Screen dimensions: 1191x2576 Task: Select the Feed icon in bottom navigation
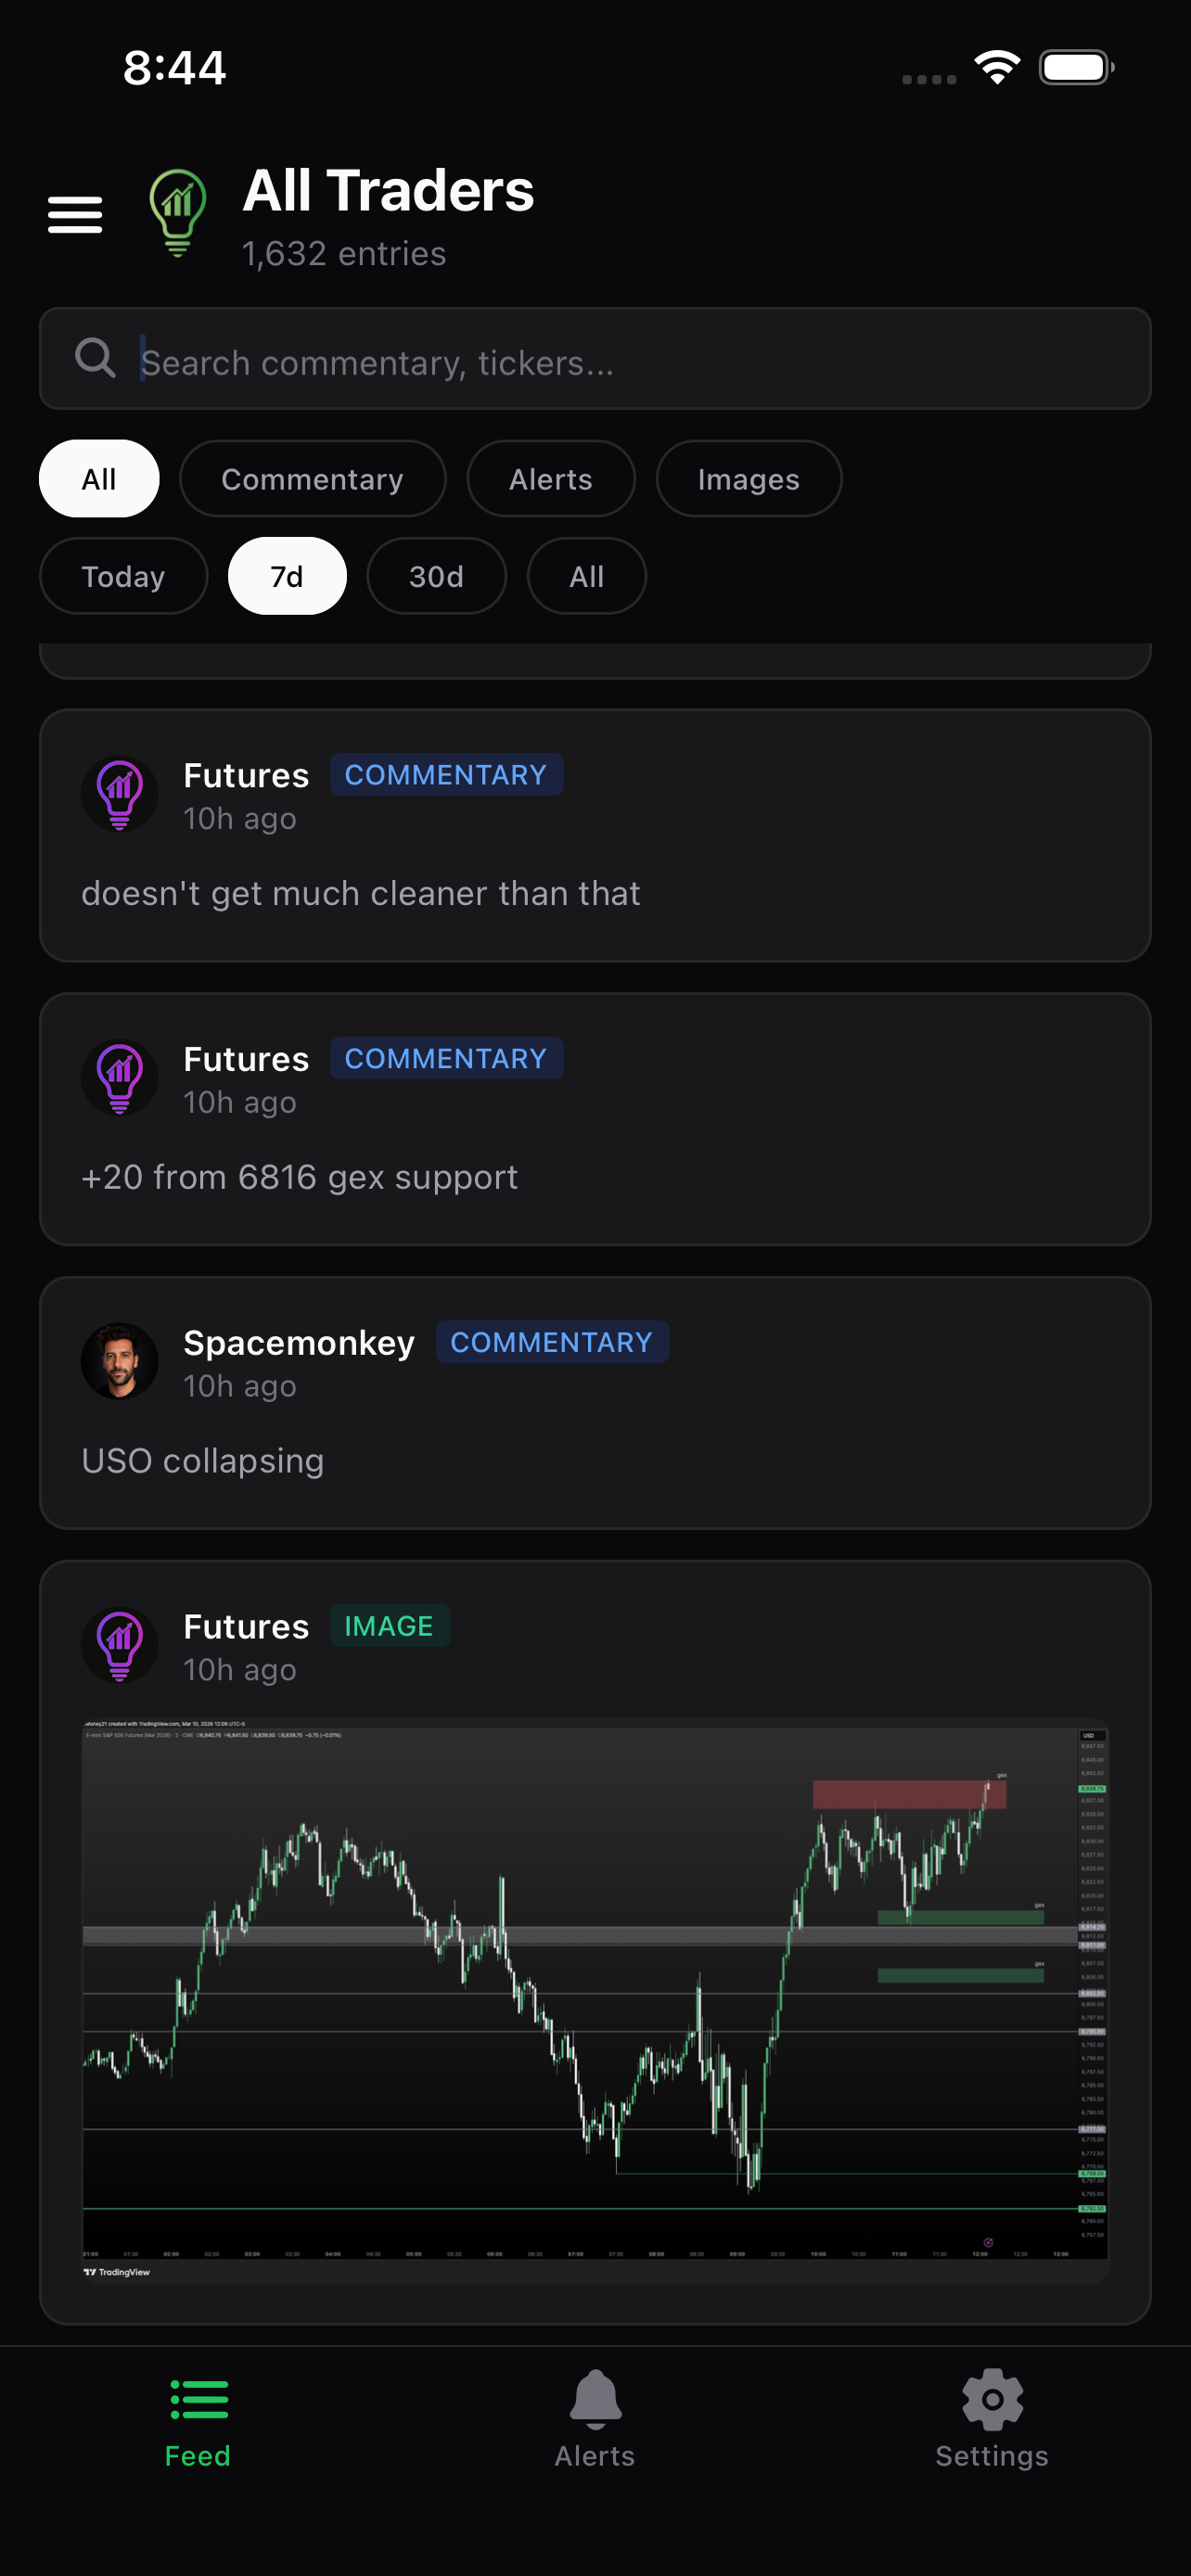coord(197,2400)
